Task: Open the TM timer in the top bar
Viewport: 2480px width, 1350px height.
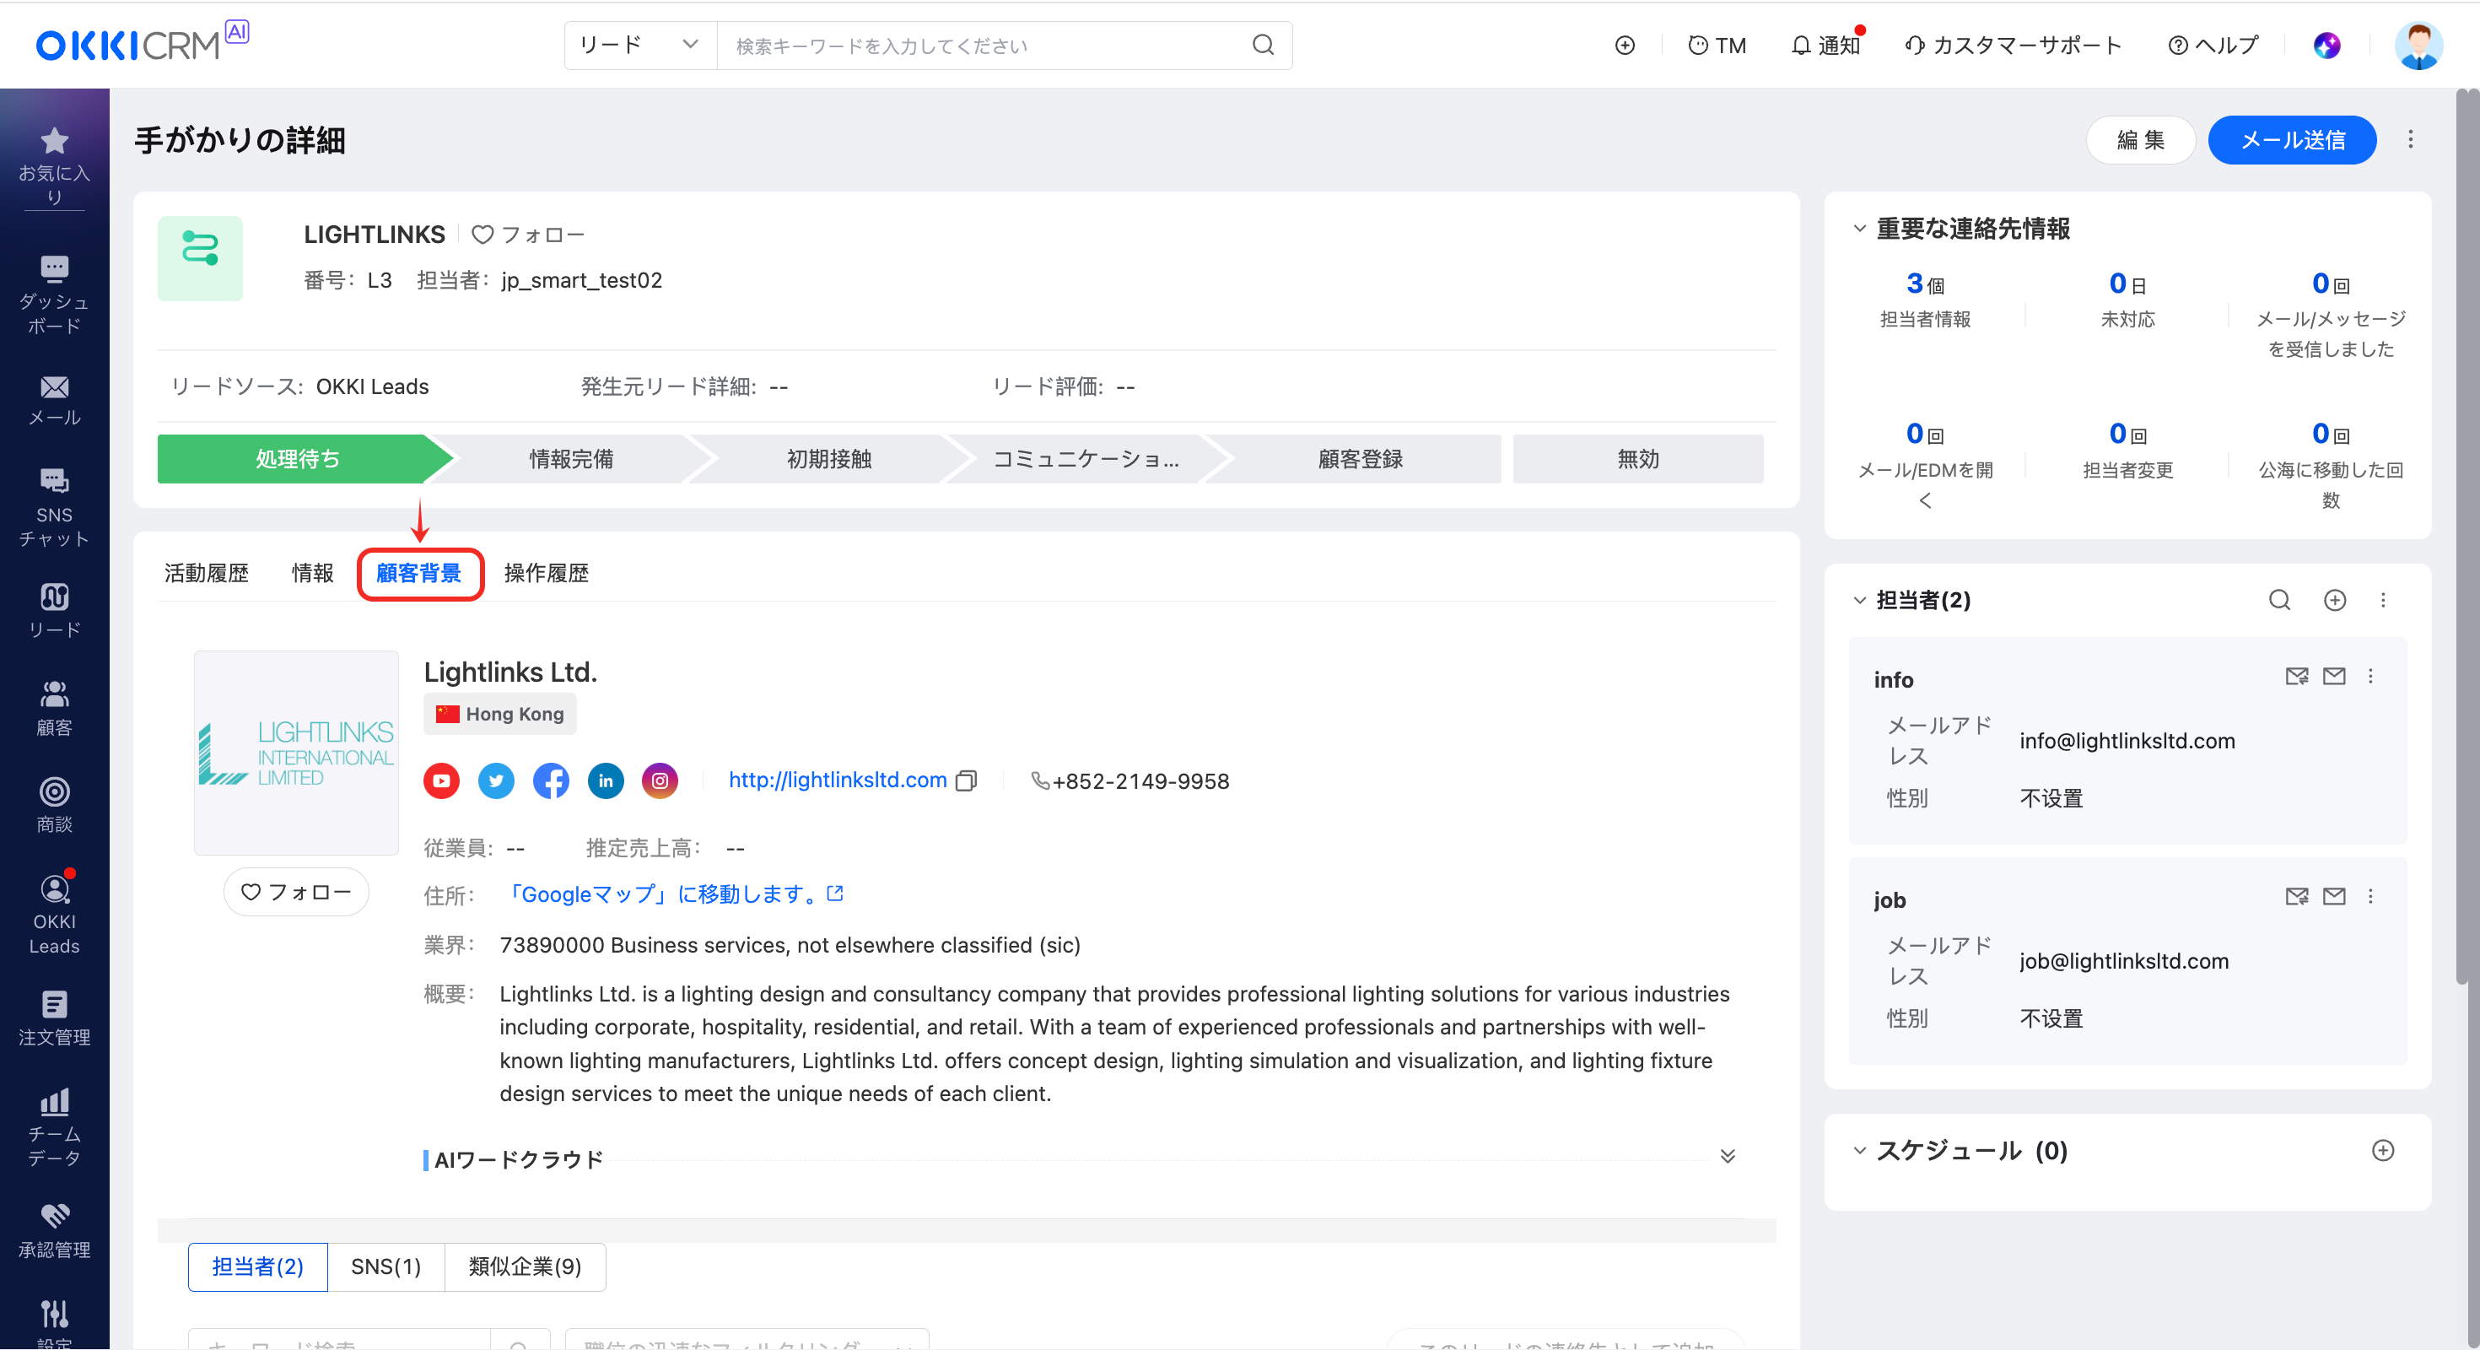Action: [x=1717, y=46]
